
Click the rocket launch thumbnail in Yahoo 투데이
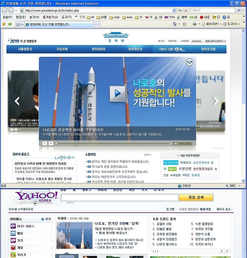[74, 235]
